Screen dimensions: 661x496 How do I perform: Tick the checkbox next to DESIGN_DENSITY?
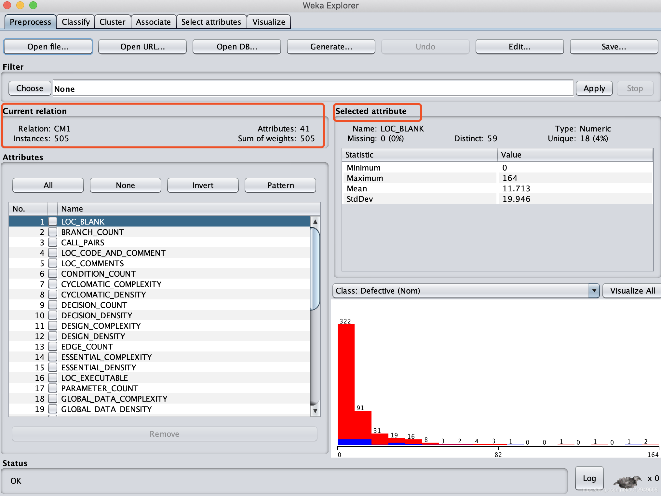(53, 336)
